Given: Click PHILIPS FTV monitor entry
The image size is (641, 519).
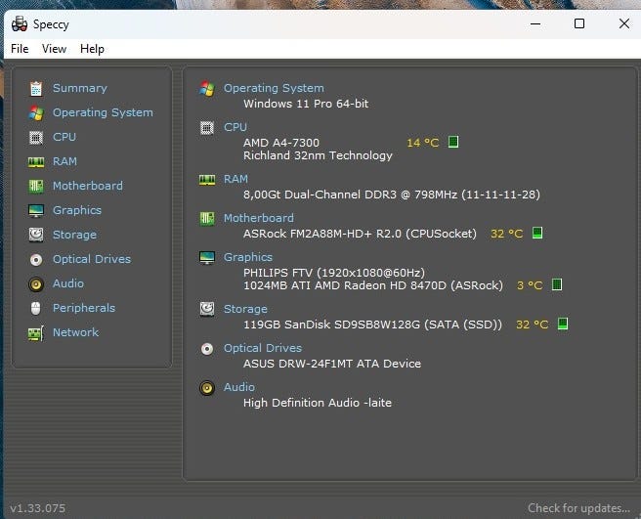Looking at the screenshot, I should [x=334, y=273].
